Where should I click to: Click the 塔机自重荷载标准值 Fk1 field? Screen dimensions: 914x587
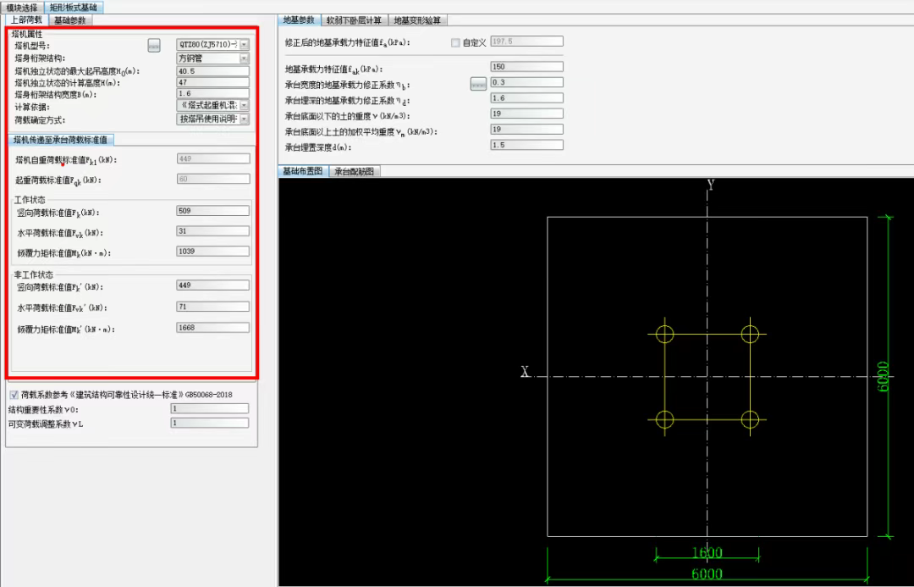[213, 158]
